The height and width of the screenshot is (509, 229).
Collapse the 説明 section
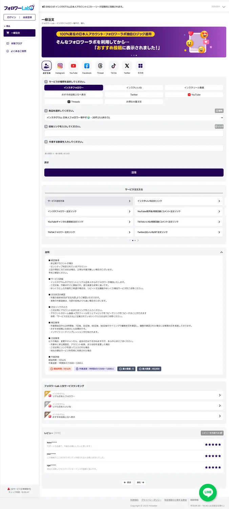(x=222, y=252)
